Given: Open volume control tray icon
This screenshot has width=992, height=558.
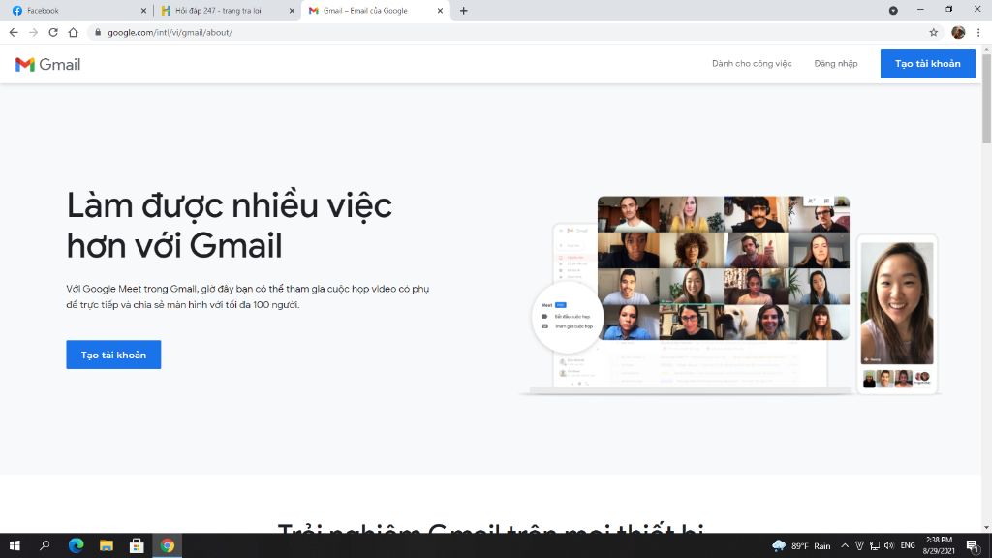Looking at the screenshot, I should pos(889,545).
